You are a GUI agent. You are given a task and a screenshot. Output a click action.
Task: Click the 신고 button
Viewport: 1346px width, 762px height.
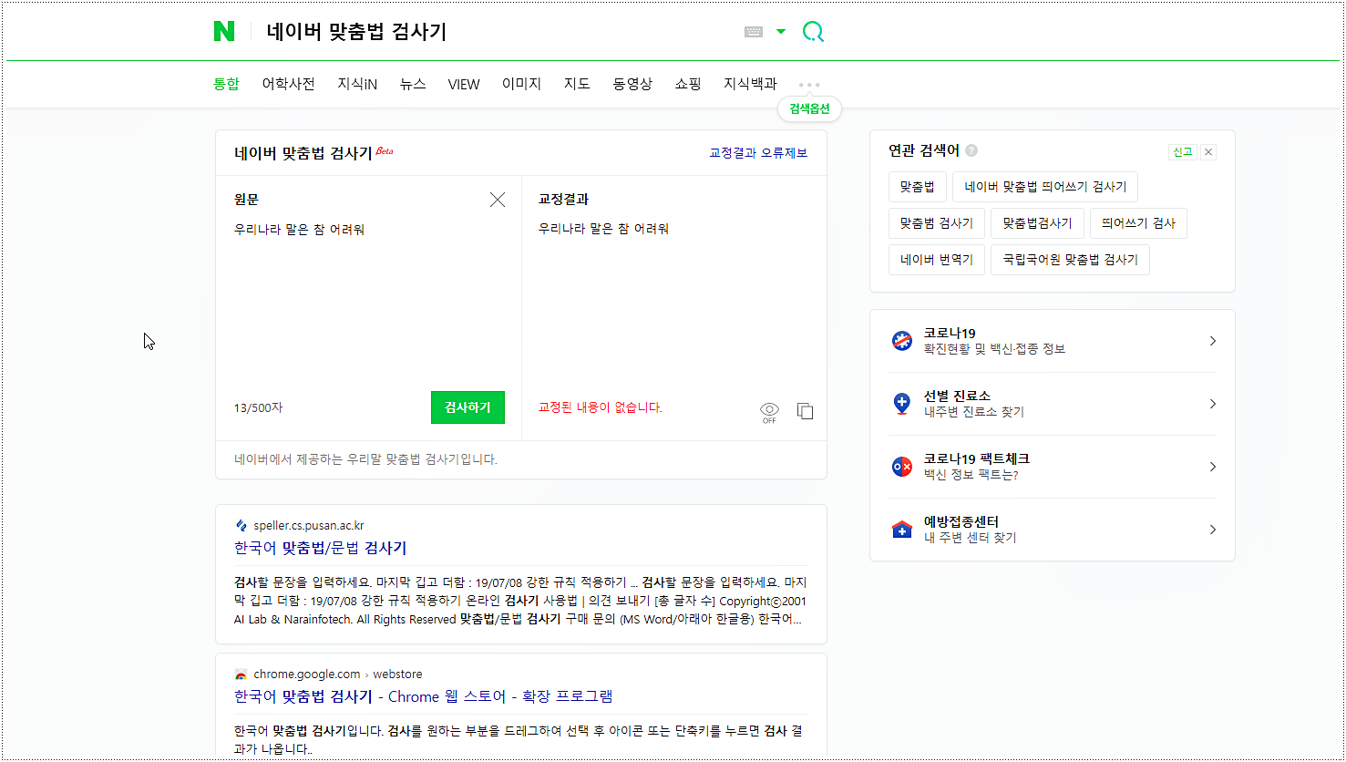1182,152
